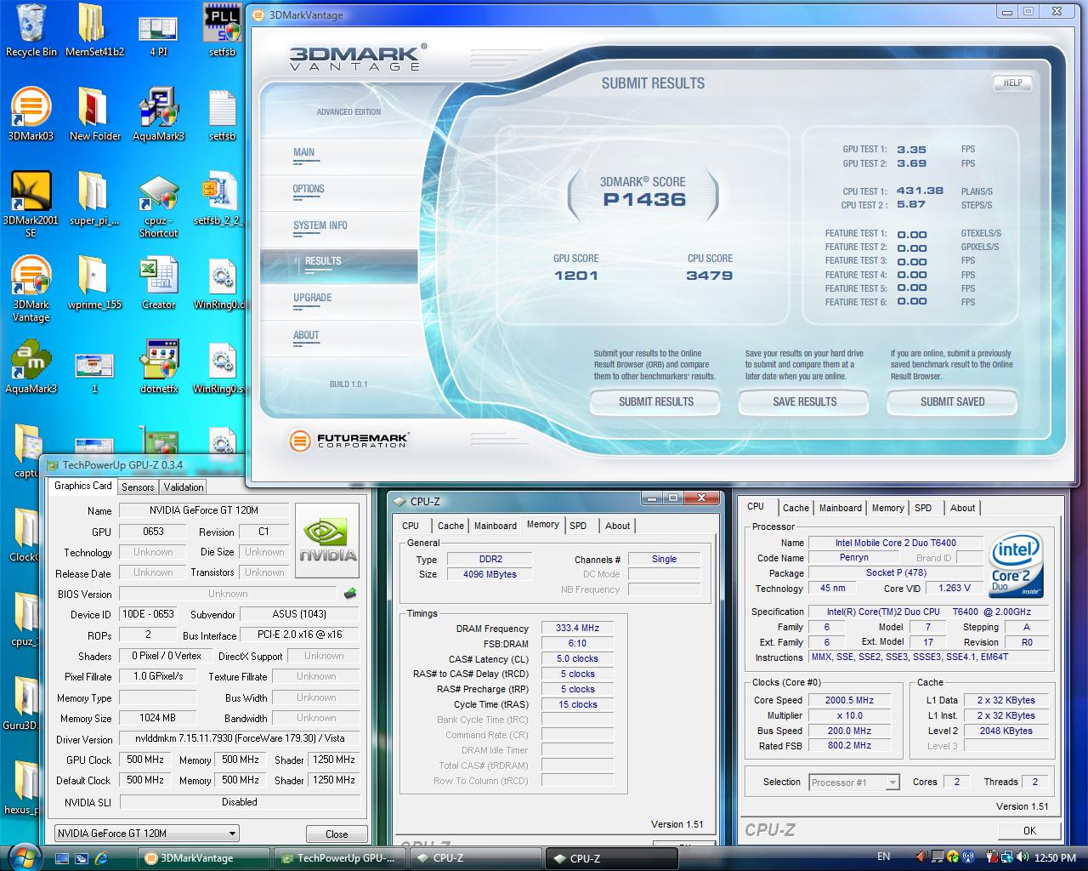The width and height of the screenshot is (1088, 871).
Task: Click the DRAM Frequency value 333.4 MHz
Action: click(578, 628)
